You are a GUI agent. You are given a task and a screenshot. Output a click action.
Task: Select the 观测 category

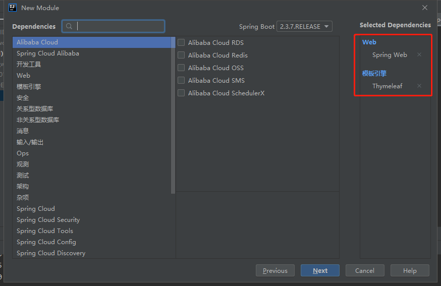tap(92, 164)
